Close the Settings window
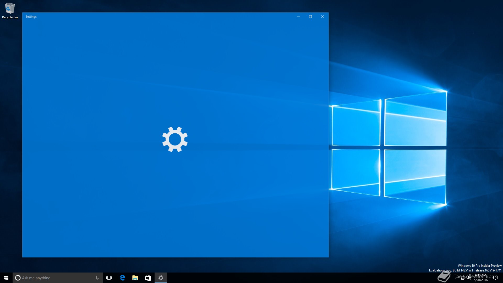This screenshot has height=283, width=503. click(x=322, y=17)
